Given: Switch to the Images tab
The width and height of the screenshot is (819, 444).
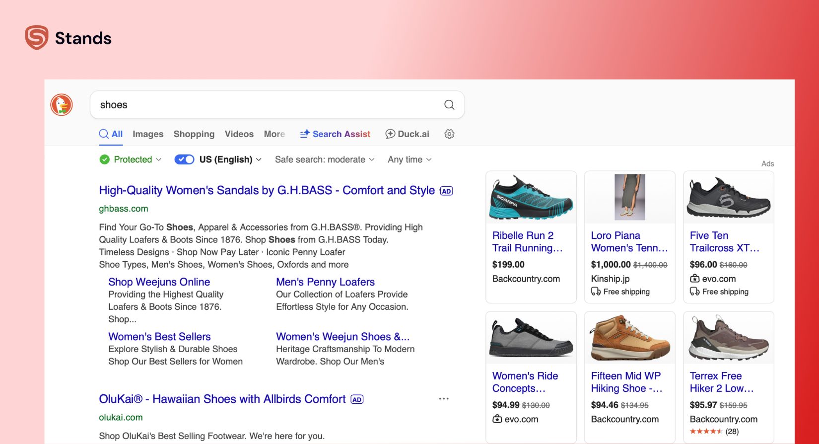Looking at the screenshot, I should 148,134.
